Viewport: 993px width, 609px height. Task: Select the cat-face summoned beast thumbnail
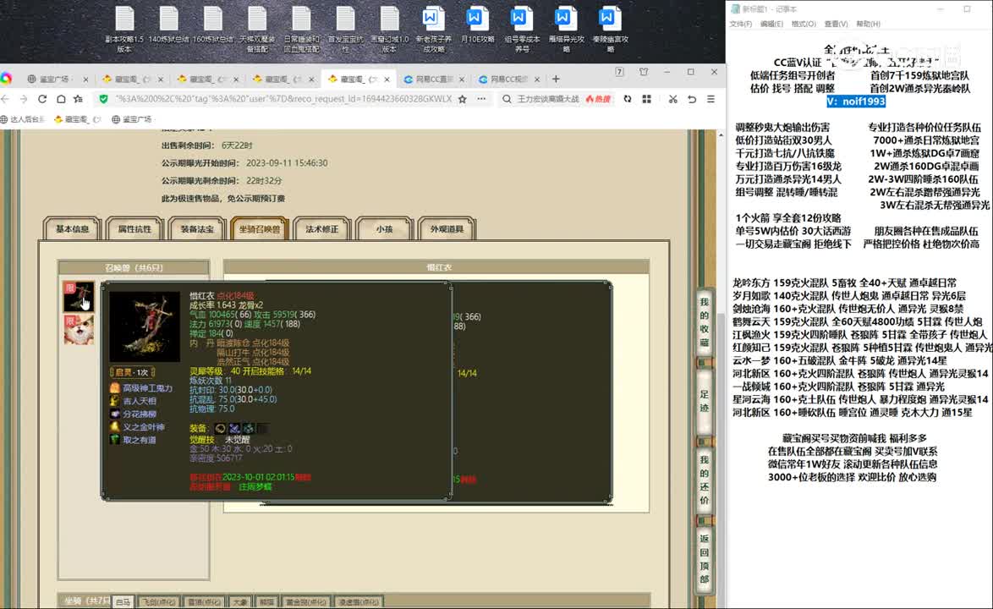[x=79, y=330]
